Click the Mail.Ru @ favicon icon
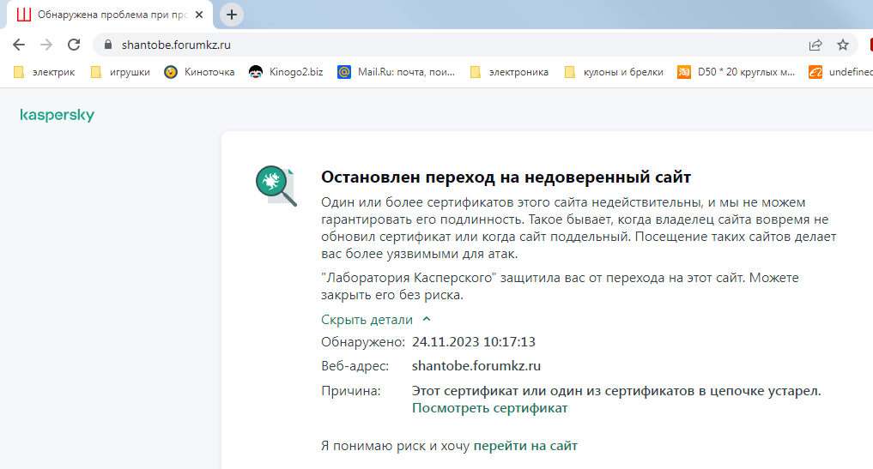This screenshot has width=873, height=469. click(344, 72)
